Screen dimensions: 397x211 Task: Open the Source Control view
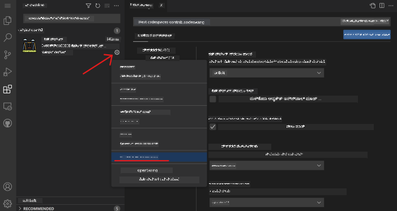click(x=7, y=55)
